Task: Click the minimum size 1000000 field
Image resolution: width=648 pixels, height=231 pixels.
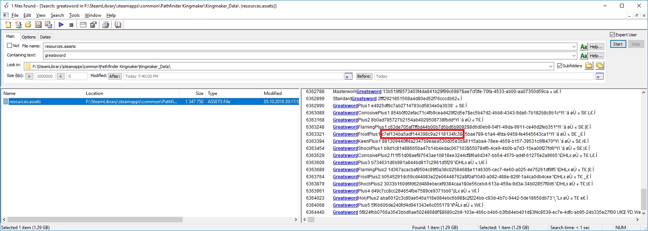Action: coord(45,76)
